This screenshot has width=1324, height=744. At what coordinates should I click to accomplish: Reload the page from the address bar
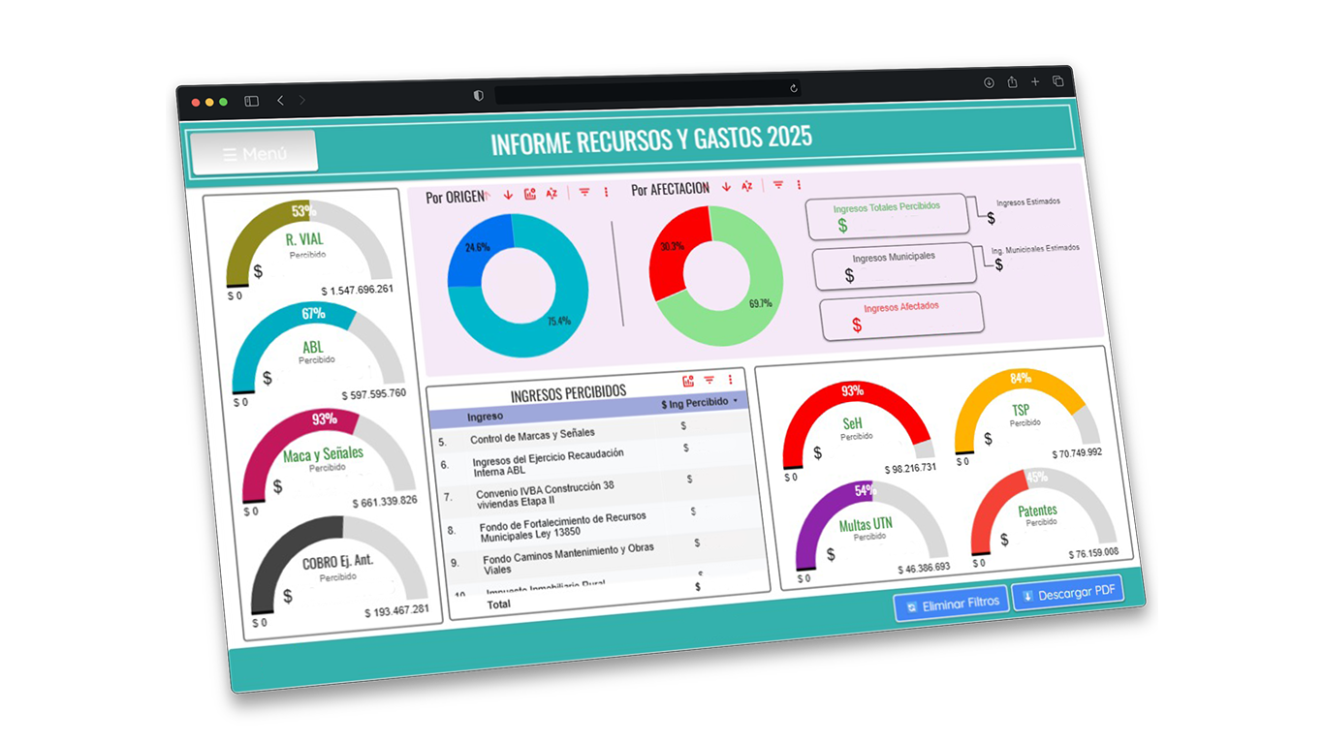(x=794, y=88)
